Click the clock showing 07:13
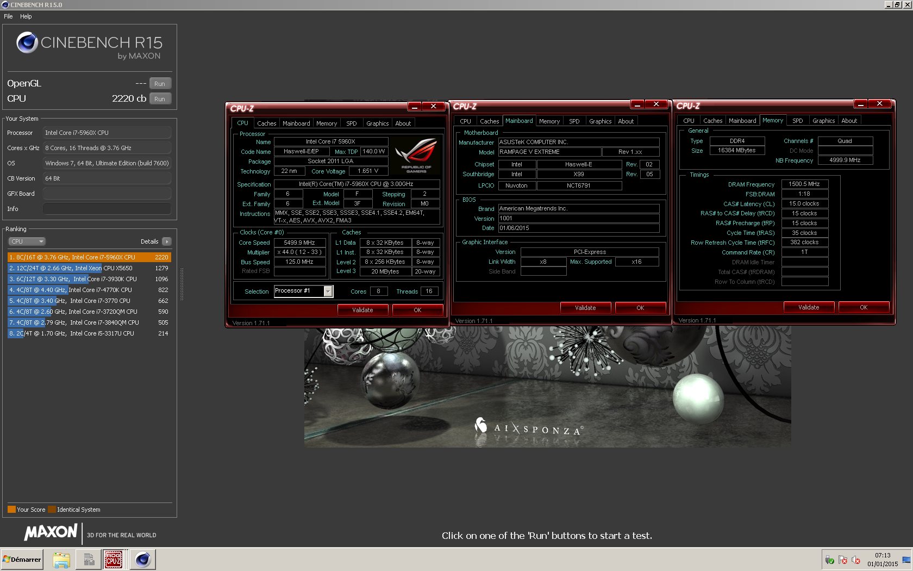913x571 pixels. [x=883, y=555]
